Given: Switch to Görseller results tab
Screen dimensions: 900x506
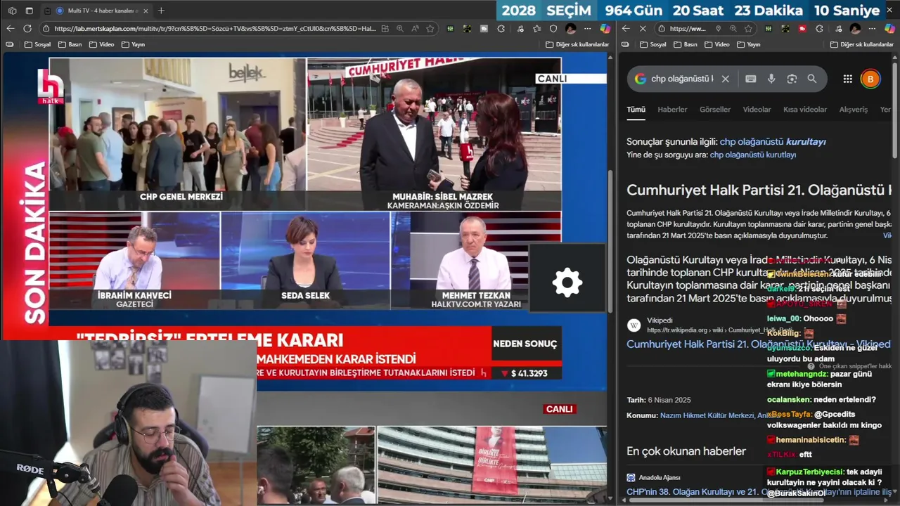Looking at the screenshot, I should (715, 110).
